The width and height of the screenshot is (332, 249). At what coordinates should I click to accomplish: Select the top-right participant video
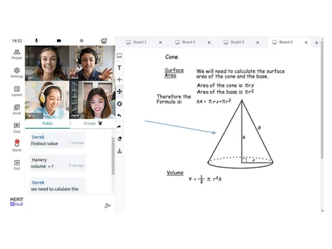click(92, 63)
